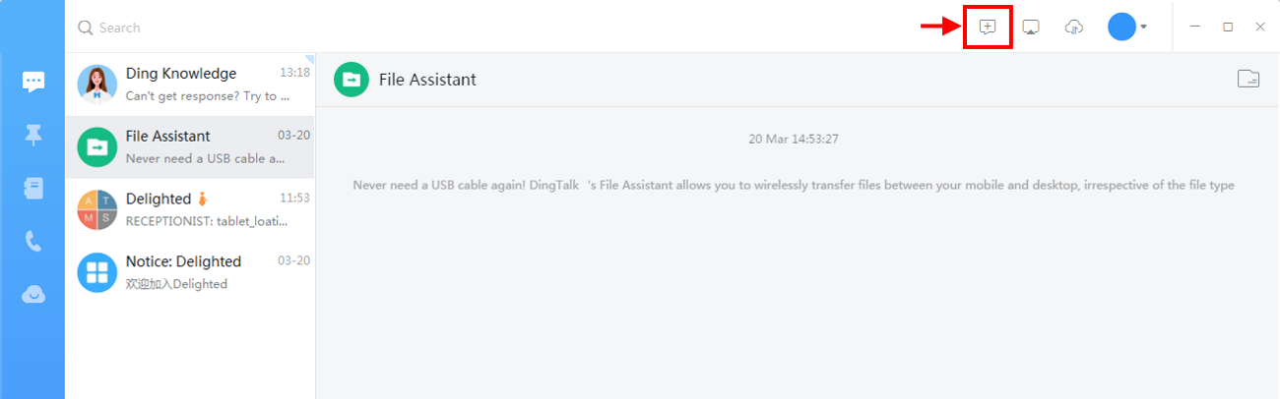The height and width of the screenshot is (399, 1280).
Task: Click the Ding Knowledge avatar thumbnail
Action: pyautogui.click(x=97, y=85)
